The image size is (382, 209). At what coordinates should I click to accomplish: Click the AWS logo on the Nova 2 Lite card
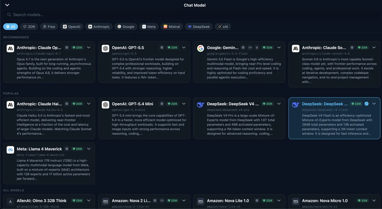click(105, 202)
